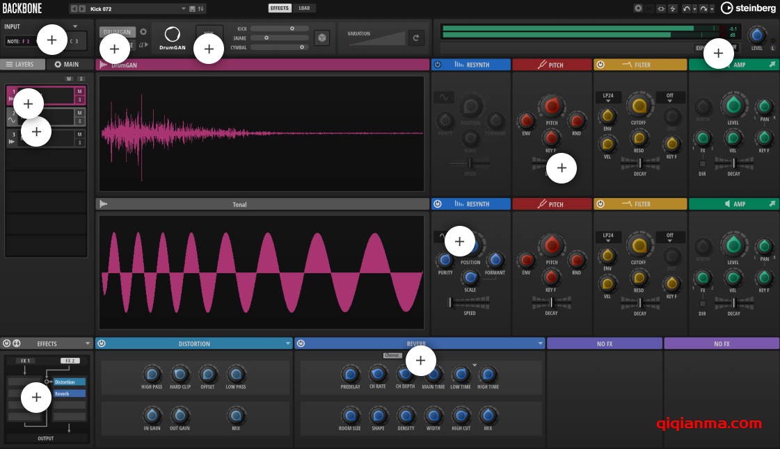Solo layer 2 using its S button
This screenshot has width=780, height=449.
(79, 121)
